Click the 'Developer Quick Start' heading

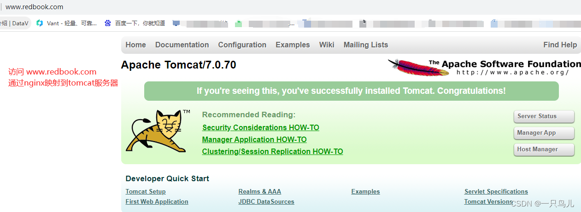(167, 178)
